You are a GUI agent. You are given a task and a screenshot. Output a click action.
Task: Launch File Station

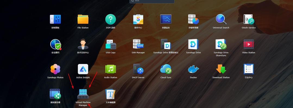[83, 19]
